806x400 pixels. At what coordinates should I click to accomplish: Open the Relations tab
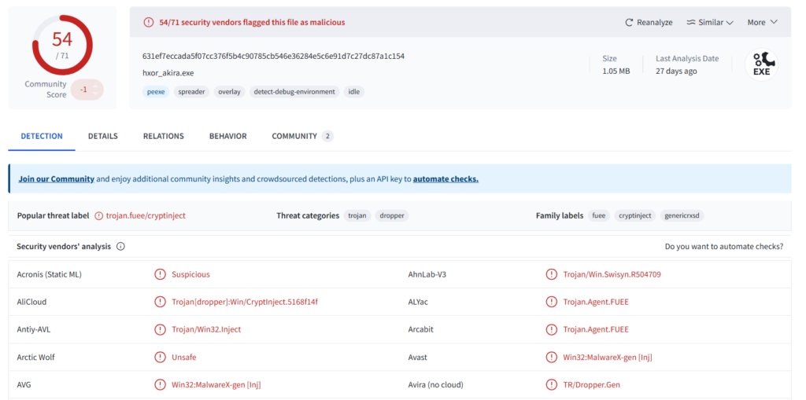tap(163, 136)
